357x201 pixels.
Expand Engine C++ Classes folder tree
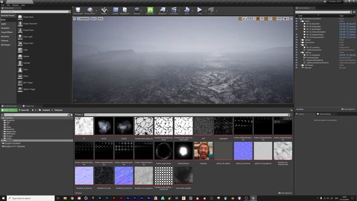tap(1, 146)
